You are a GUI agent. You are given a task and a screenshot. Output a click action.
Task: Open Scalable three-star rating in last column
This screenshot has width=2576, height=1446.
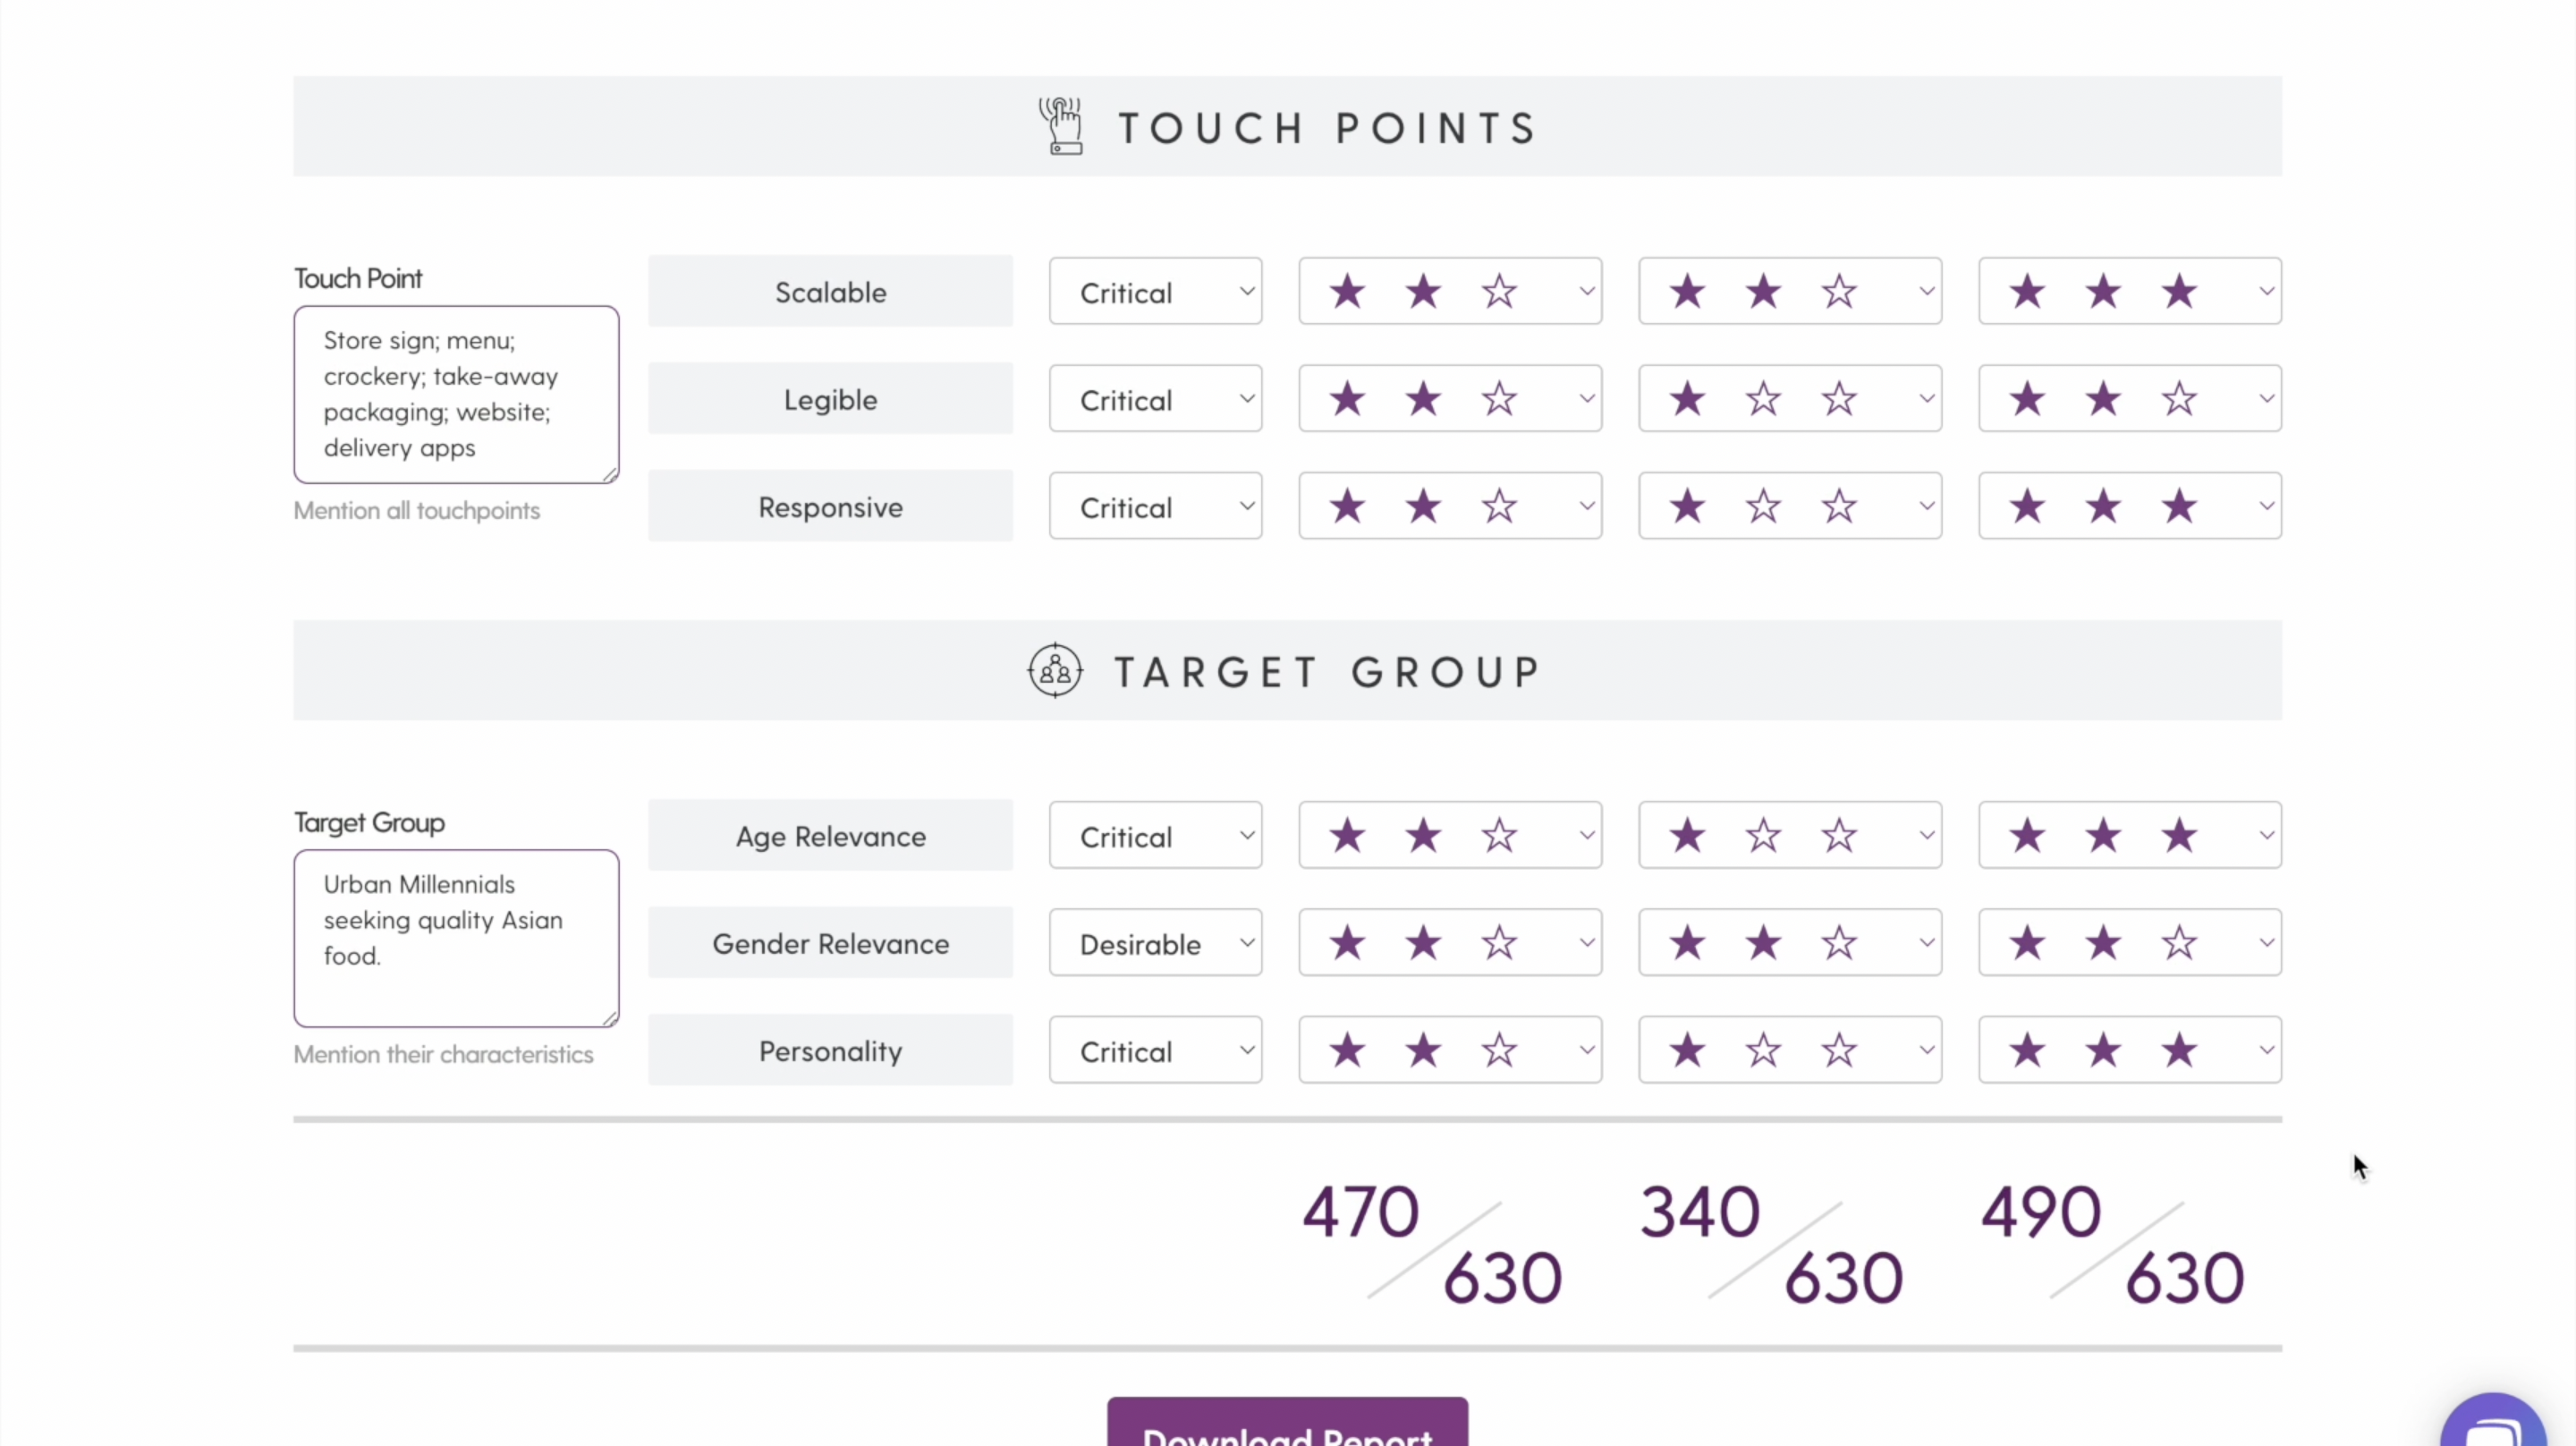click(x=2130, y=293)
